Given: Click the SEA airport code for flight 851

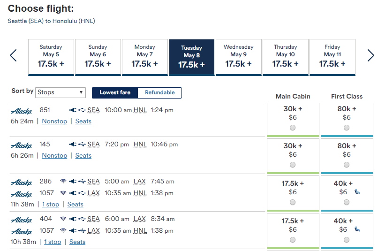Looking at the screenshot, I should click(x=93, y=110).
